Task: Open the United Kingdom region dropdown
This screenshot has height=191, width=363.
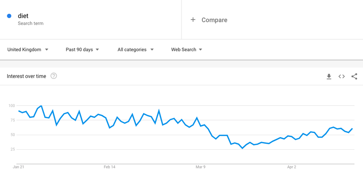Action: pos(28,49)
